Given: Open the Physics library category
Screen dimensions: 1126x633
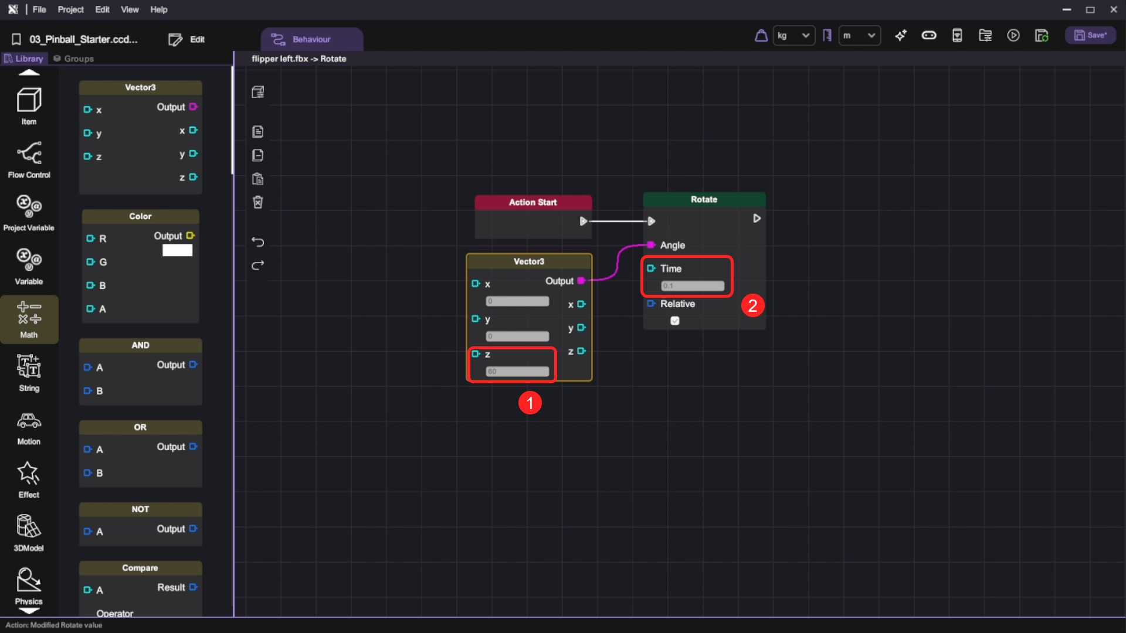Looking at the screenshot, I should click(x=29, y=585).
